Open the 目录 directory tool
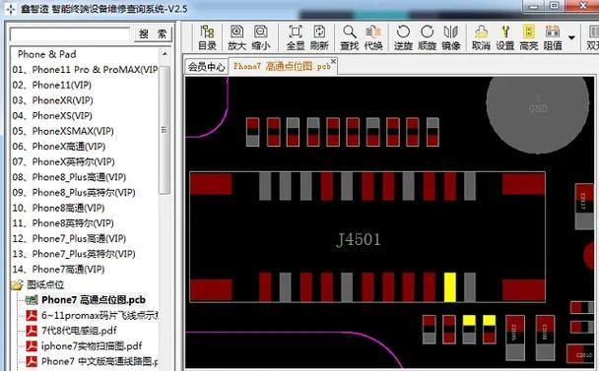 [x=208, y=37]
